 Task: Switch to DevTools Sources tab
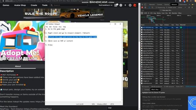click(x=167, y=5)
